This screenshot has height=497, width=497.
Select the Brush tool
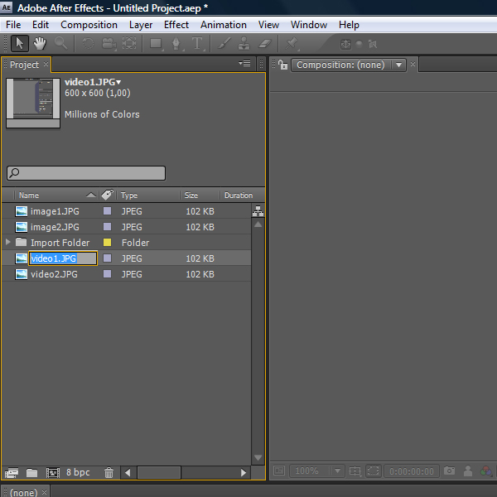pos(224,43)
